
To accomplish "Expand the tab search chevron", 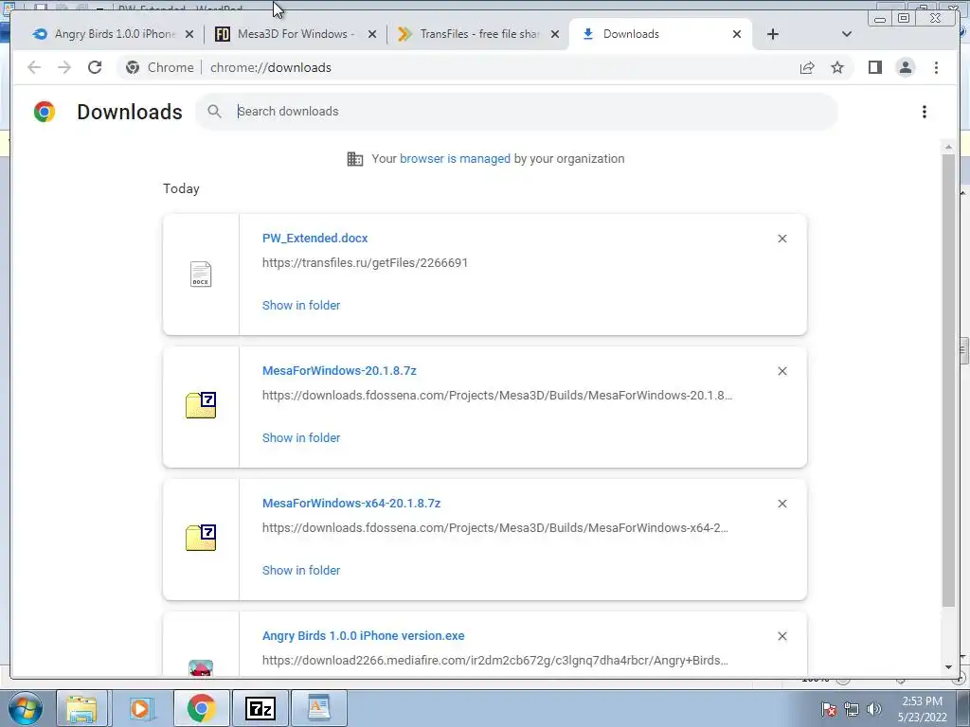I will click(x=846, y=35).
